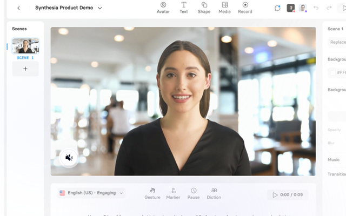
Task: Click the Blur label in right panel
Action: pos(331,143)
